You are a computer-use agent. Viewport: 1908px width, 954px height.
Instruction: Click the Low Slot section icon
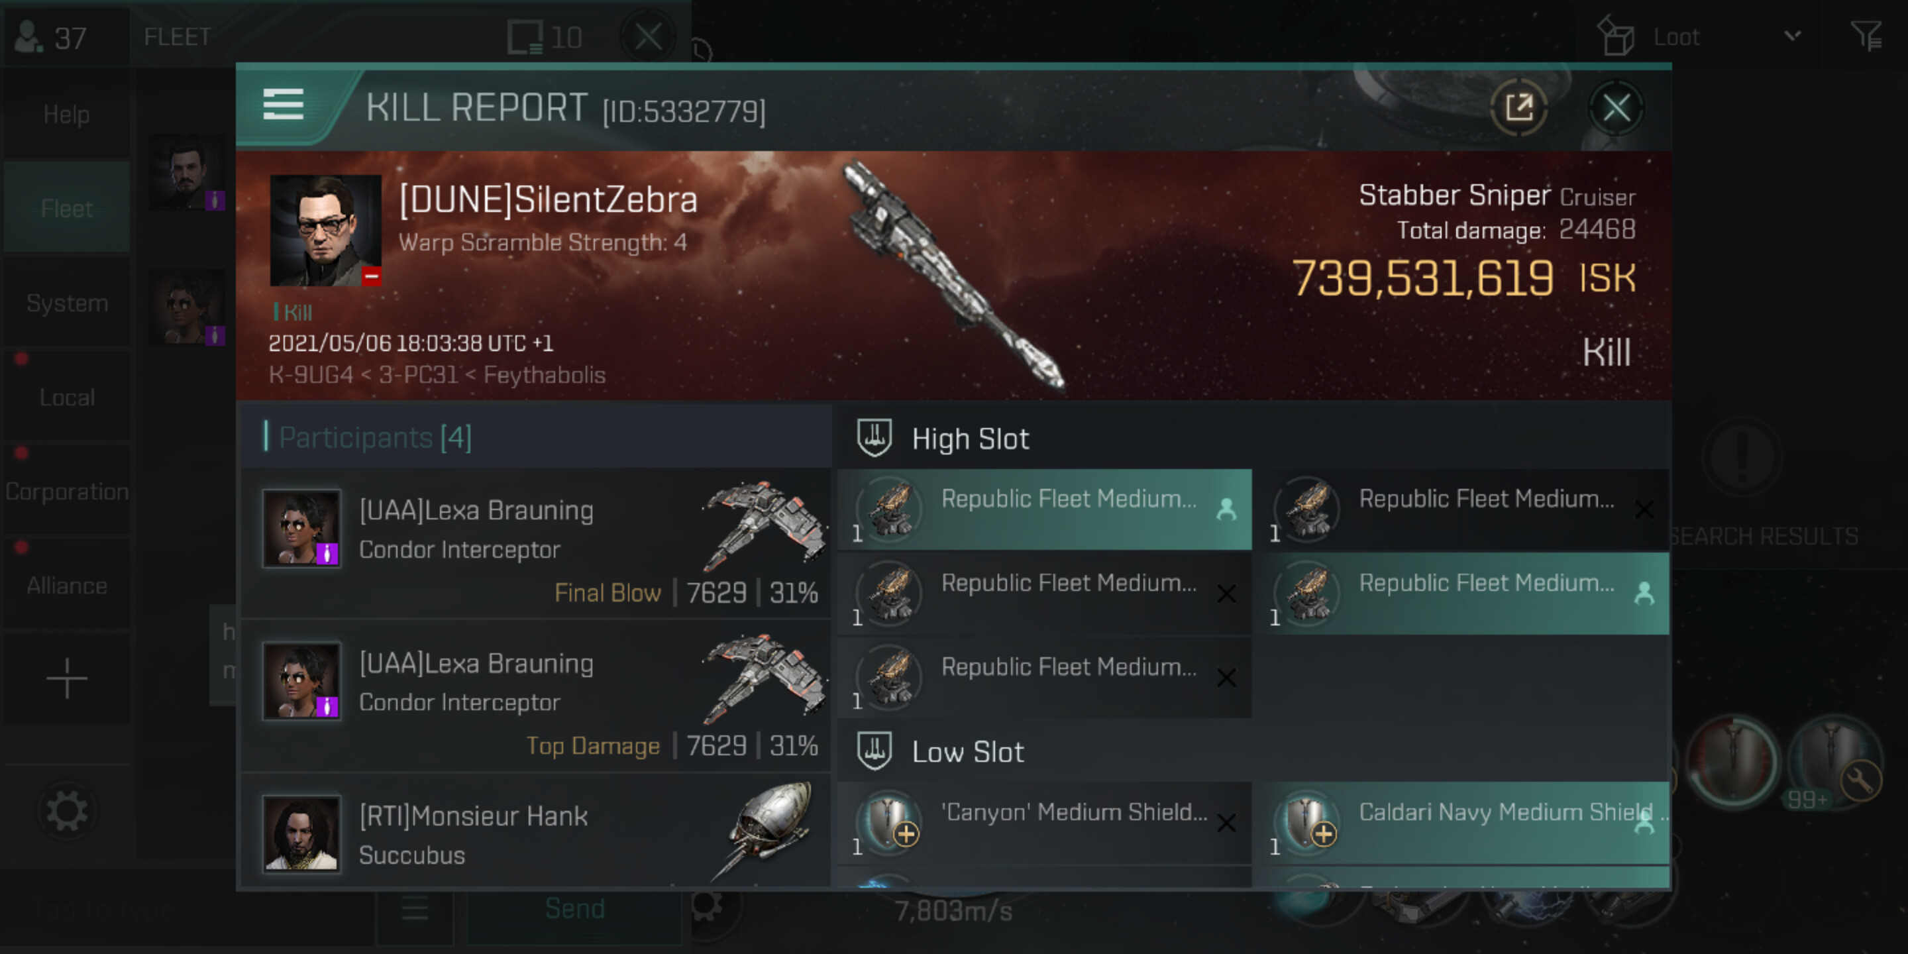874,751
